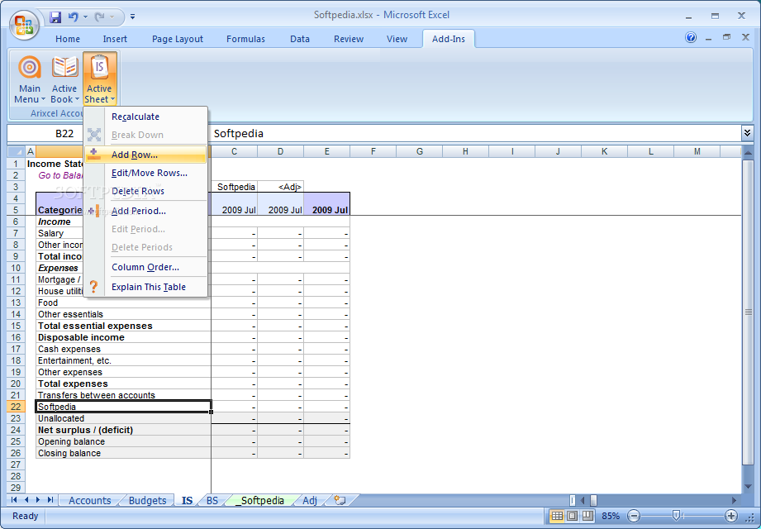The width and height of the screenshot is (761, 529).
Task: Open the Active Book add-in button
Action: click(64, 79)
